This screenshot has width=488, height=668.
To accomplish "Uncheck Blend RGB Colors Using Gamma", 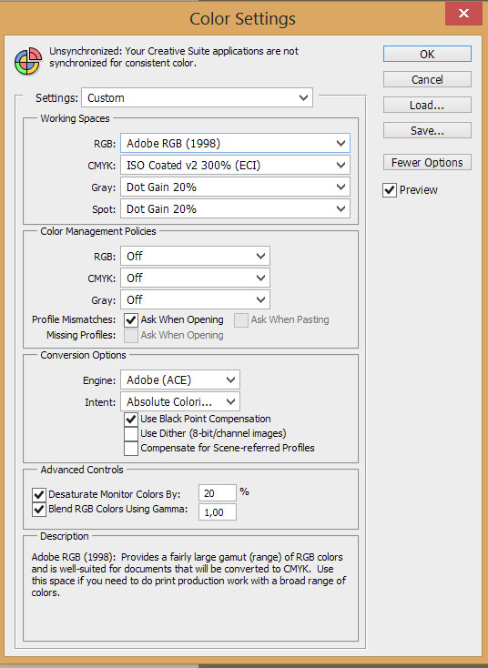I will coord(39,509).
